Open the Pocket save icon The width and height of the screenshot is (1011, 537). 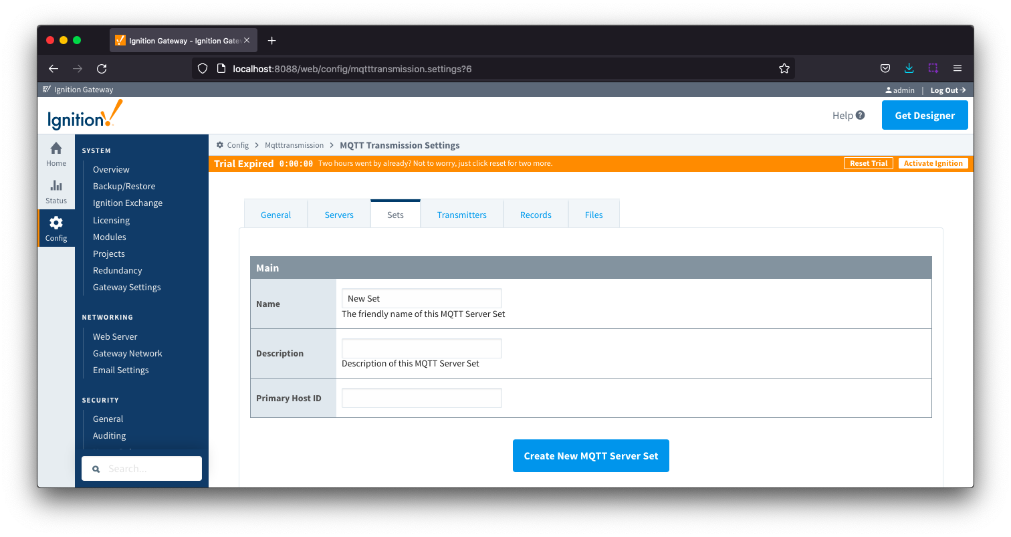coord(885,68)
